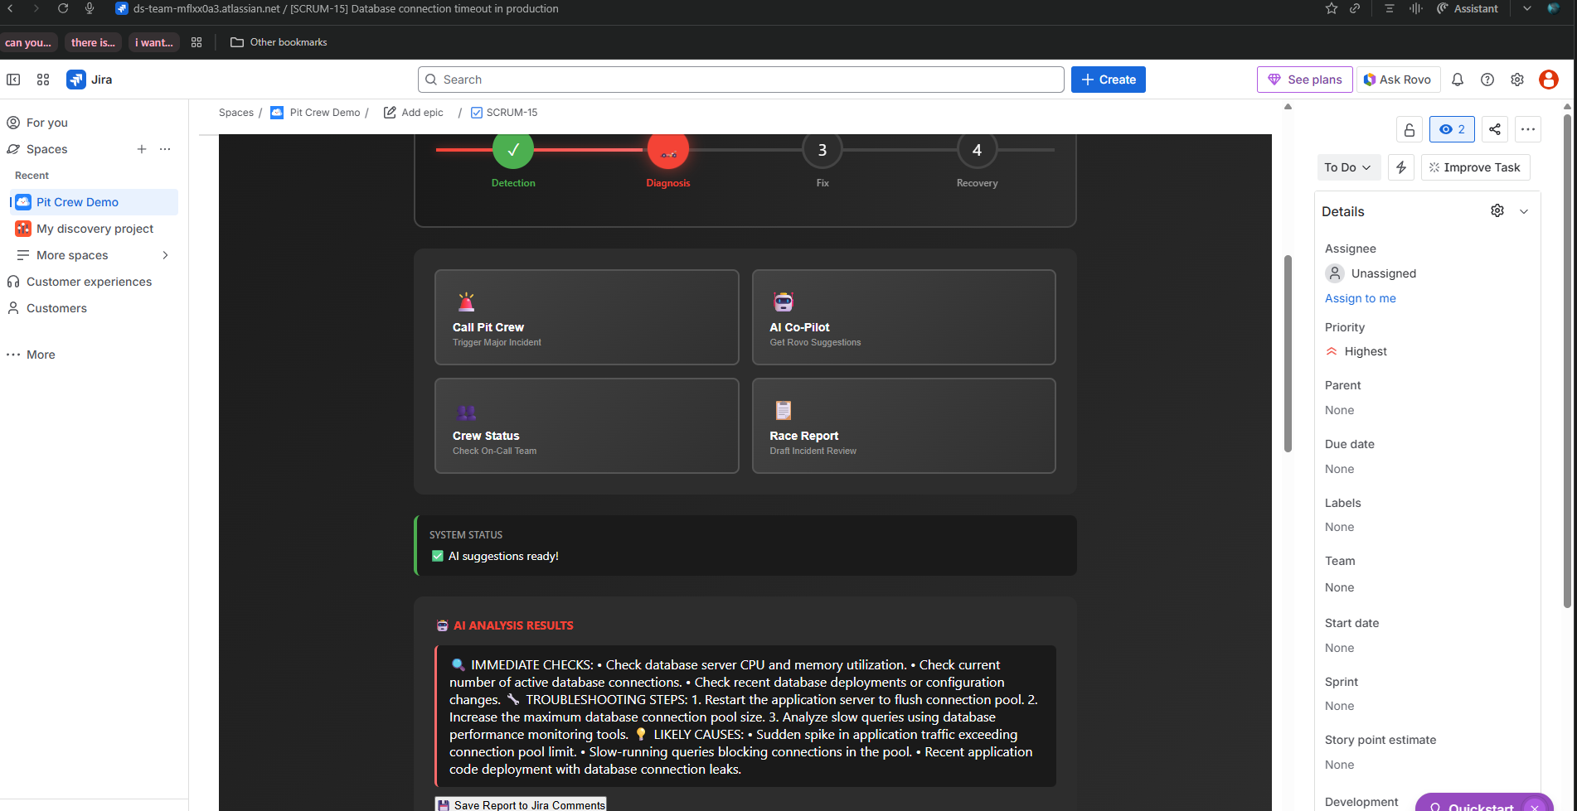
Task: Click the Diagnosis step marker
Action: (x=668, y=150)
